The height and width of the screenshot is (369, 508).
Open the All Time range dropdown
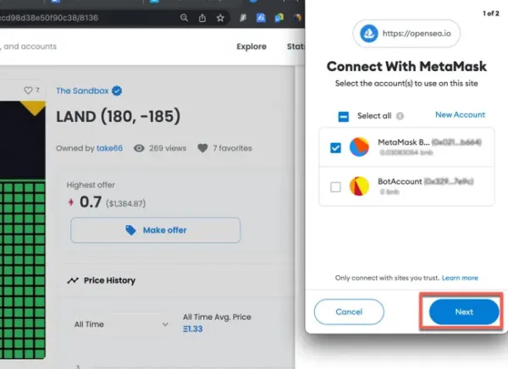point(121,324)
